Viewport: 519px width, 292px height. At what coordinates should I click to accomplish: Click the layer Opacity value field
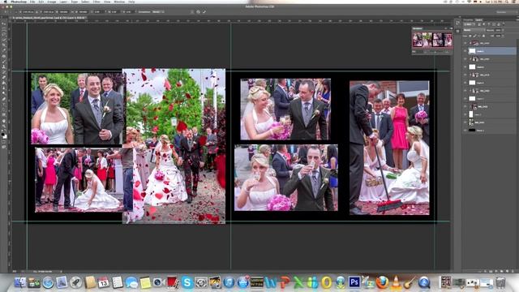click(498, 30)
